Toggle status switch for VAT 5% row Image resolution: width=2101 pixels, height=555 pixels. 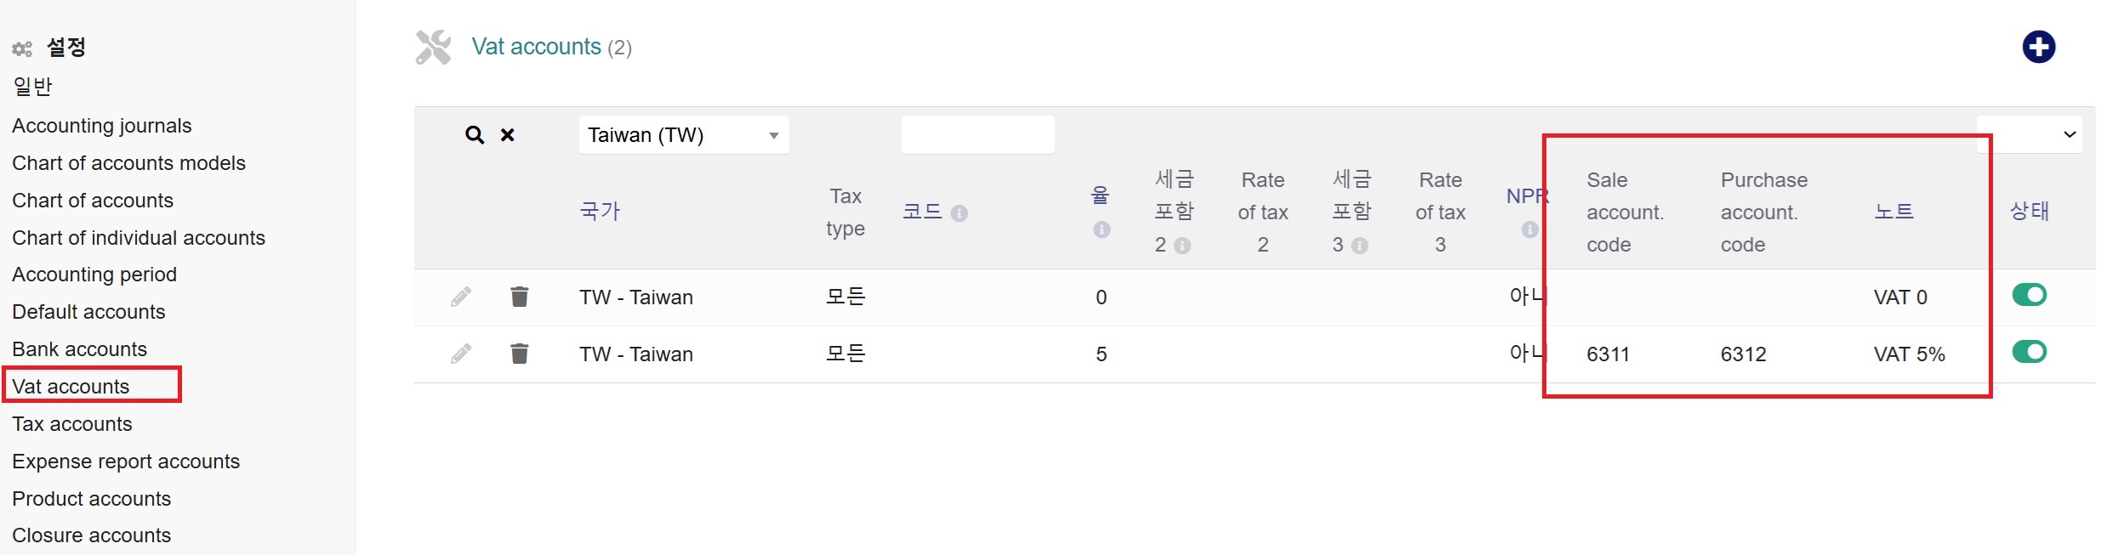click(x=2029, y=352)
